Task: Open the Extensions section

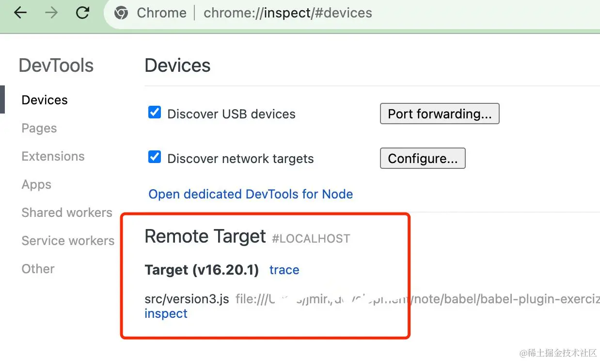Action: tap(53, 156)
